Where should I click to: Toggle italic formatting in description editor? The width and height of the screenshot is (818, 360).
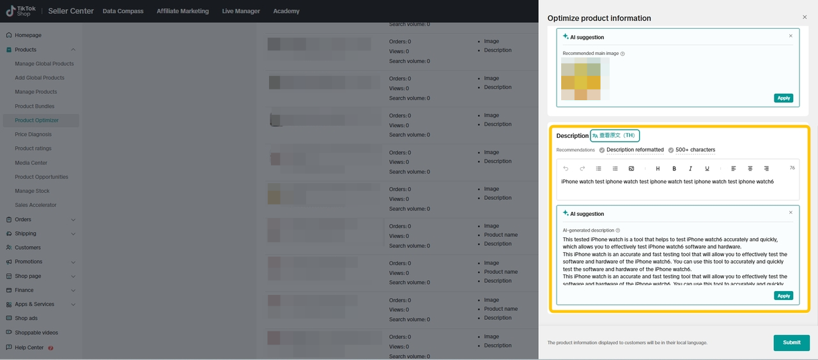(690, 169)
